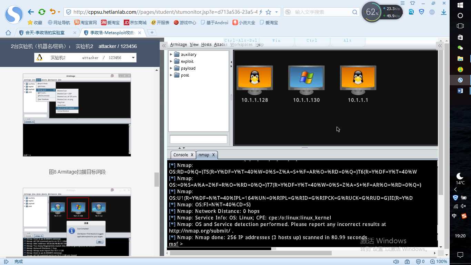Open the 京东商城 bookmark
Viewport: 471px width, 265px height.
click(135, 22)
